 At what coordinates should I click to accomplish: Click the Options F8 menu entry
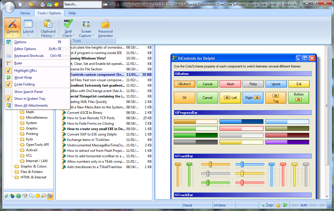[x=37, y=42]
